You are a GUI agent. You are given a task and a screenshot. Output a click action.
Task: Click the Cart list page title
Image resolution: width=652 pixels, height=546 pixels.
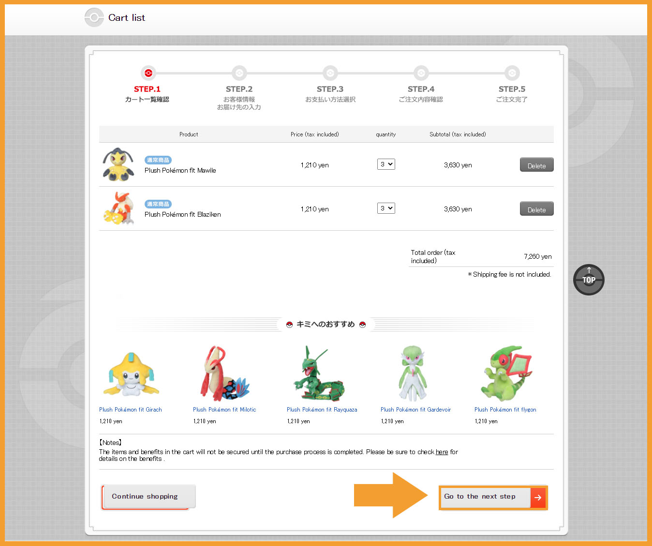pos(127,17)
